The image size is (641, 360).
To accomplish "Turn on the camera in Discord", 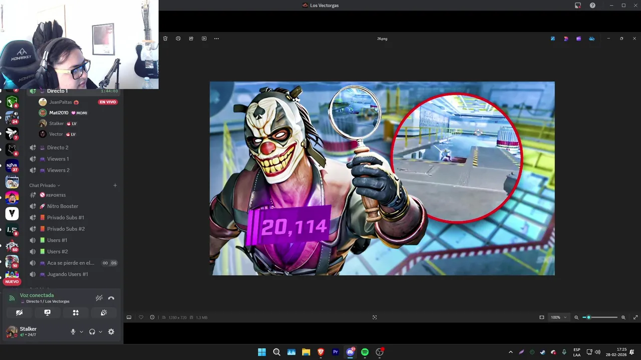I will click(19, 312).
